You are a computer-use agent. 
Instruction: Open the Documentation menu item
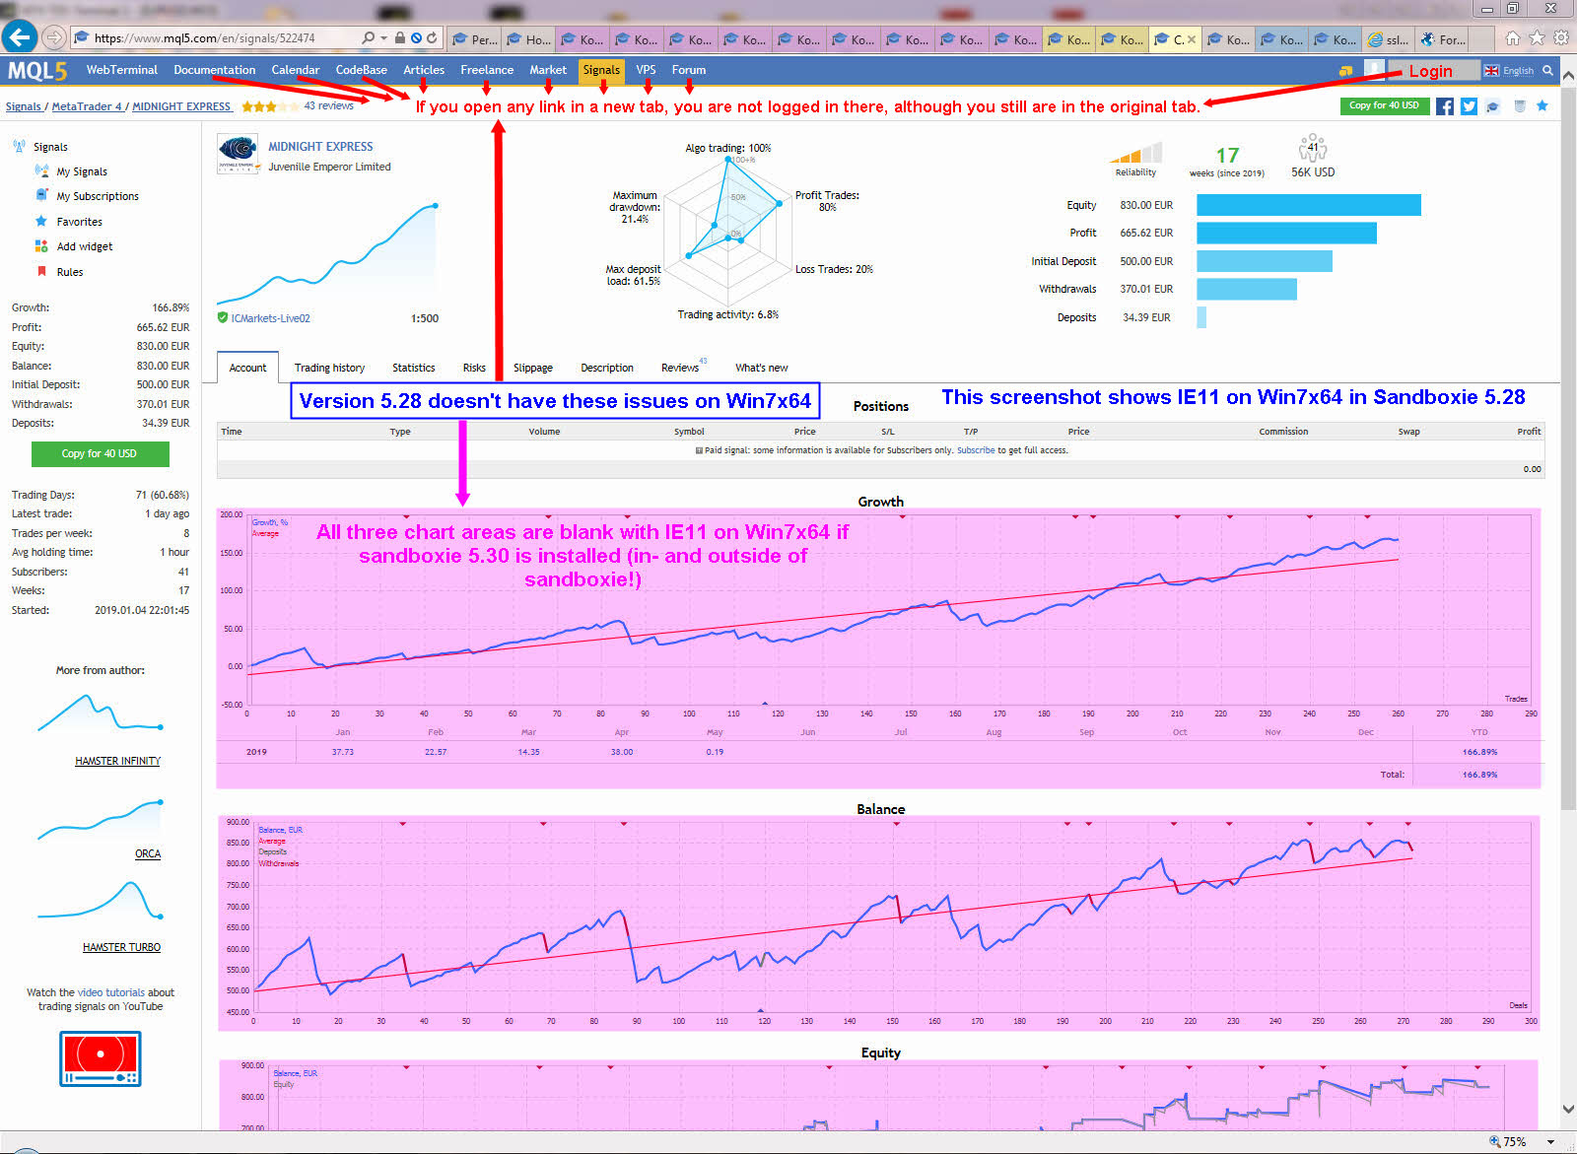(214, 70)
